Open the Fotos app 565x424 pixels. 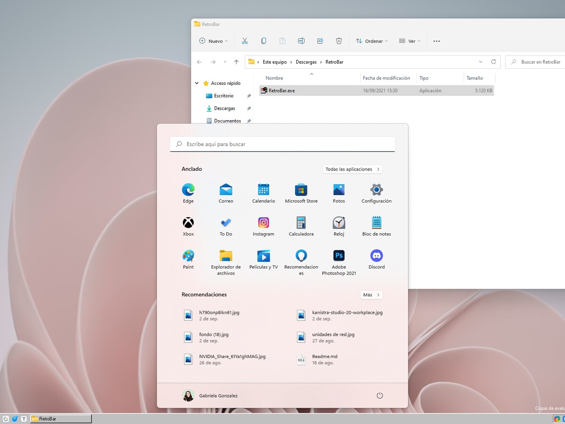point(339,193)
